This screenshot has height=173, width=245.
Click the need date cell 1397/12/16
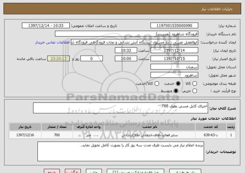pyautogui.click(x=25, y=135)
